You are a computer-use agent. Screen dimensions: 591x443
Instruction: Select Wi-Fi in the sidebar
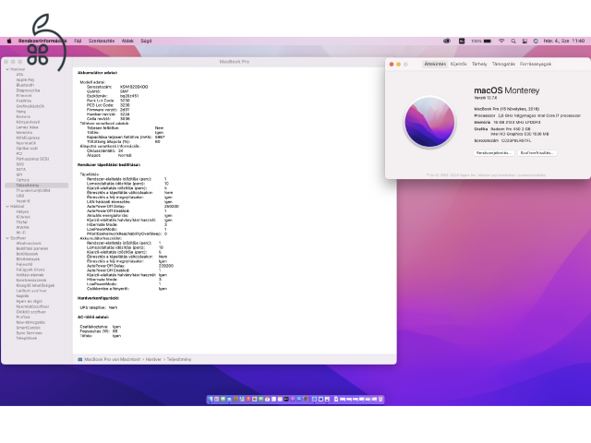pyautogui.click(x=20, y=233)
